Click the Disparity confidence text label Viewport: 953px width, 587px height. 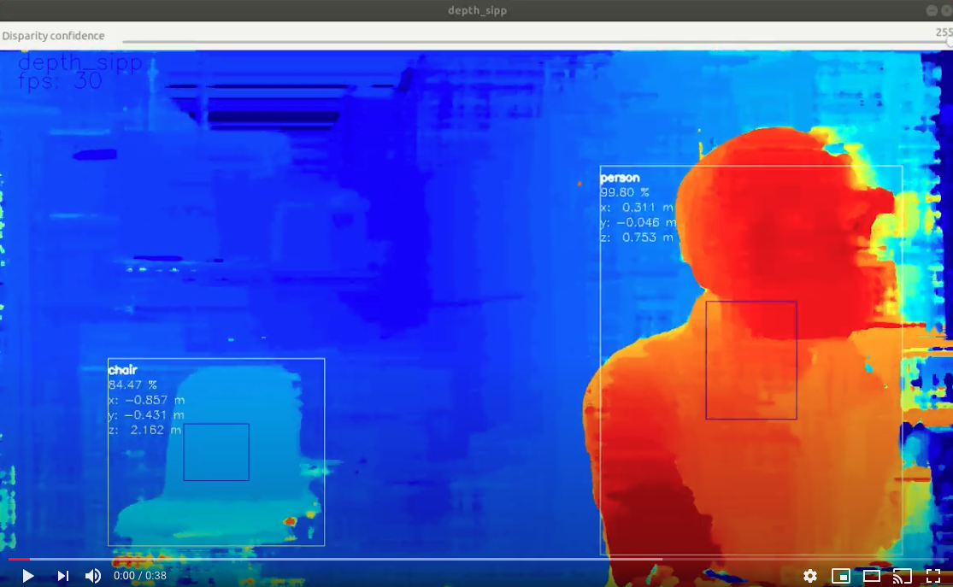point(53,36)
